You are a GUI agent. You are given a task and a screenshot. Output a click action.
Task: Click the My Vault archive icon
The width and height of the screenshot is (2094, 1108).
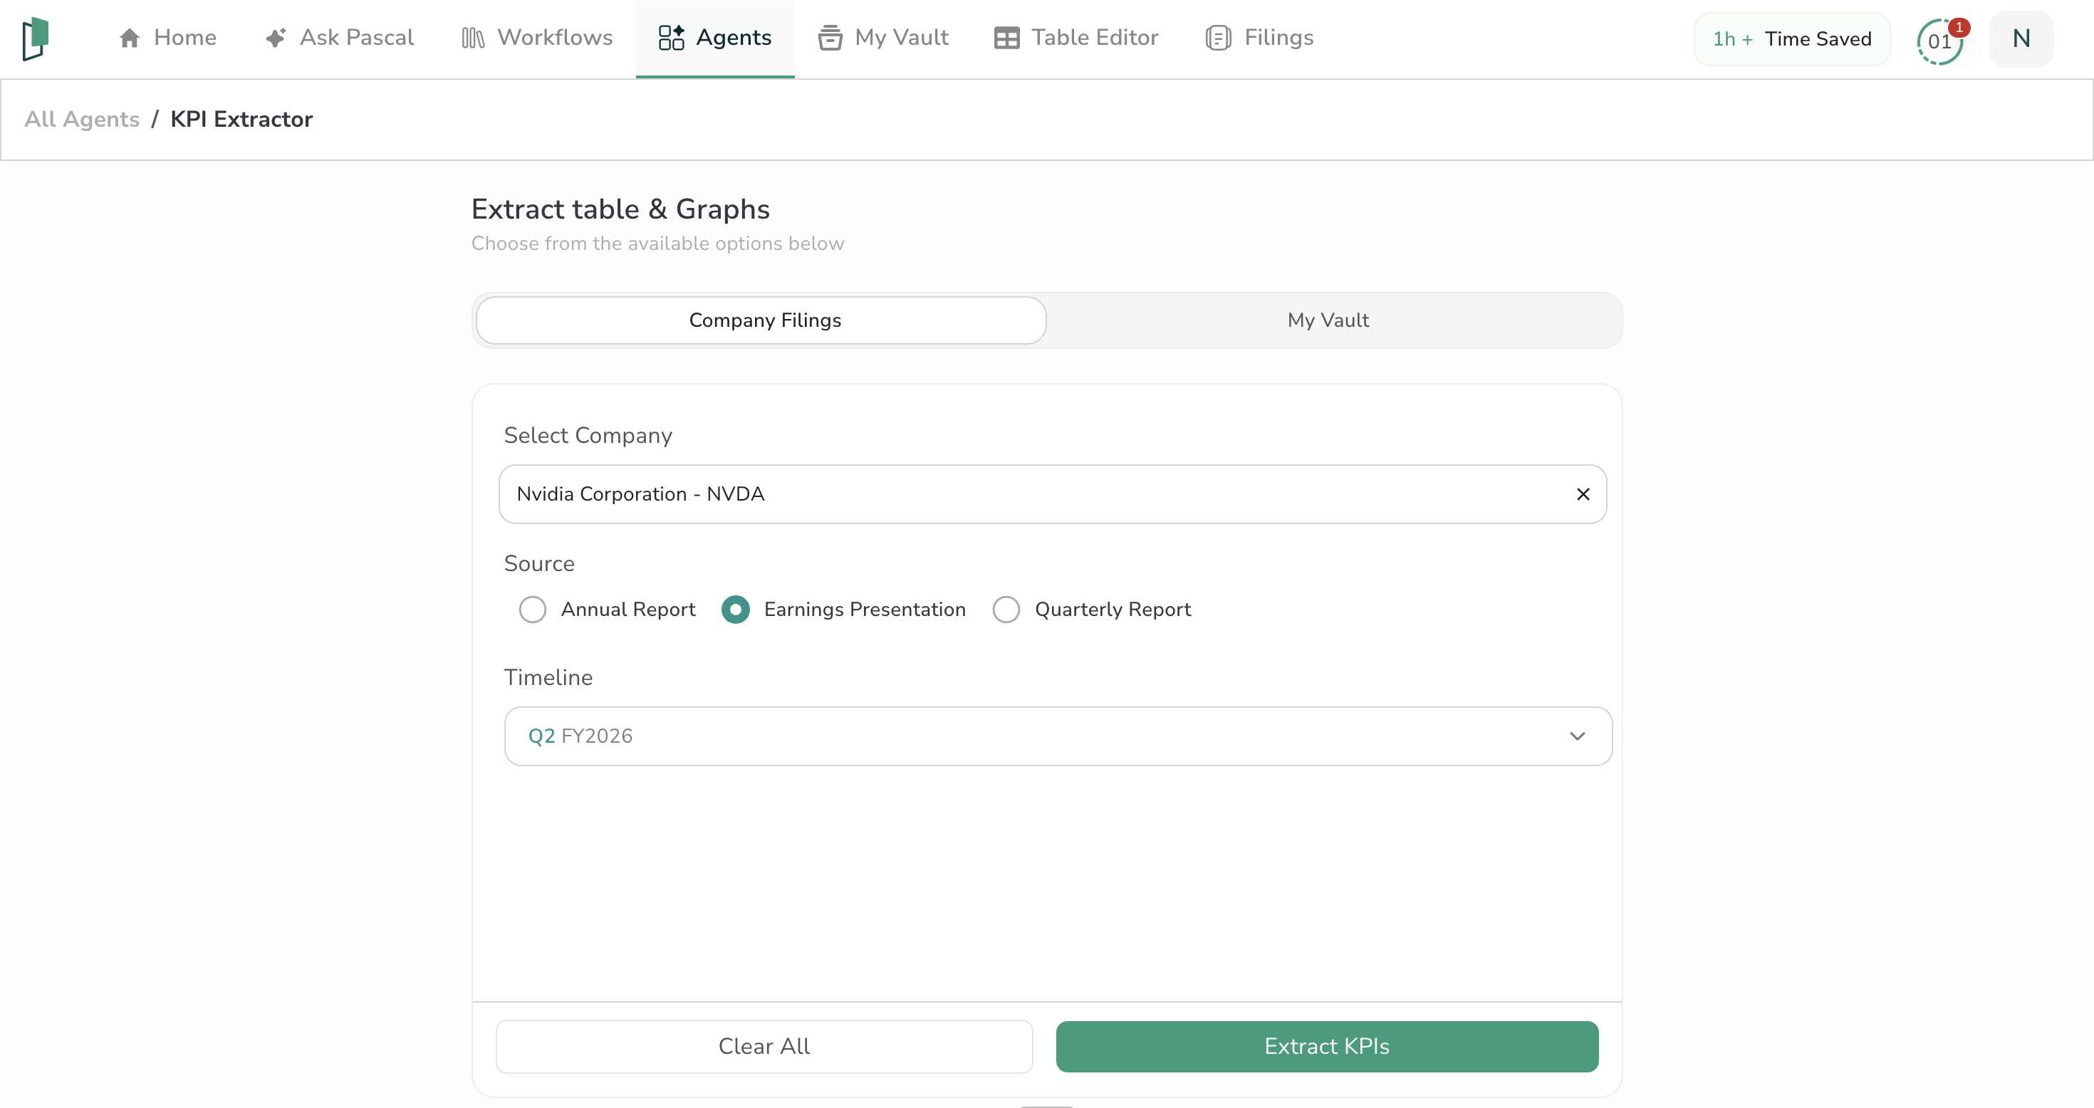pos(829,38)
